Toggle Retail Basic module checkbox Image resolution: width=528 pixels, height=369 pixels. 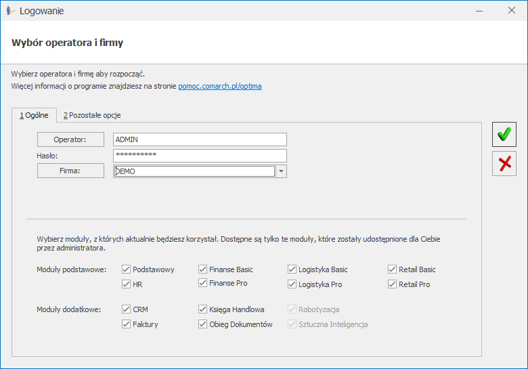click(x=393, y=269)
